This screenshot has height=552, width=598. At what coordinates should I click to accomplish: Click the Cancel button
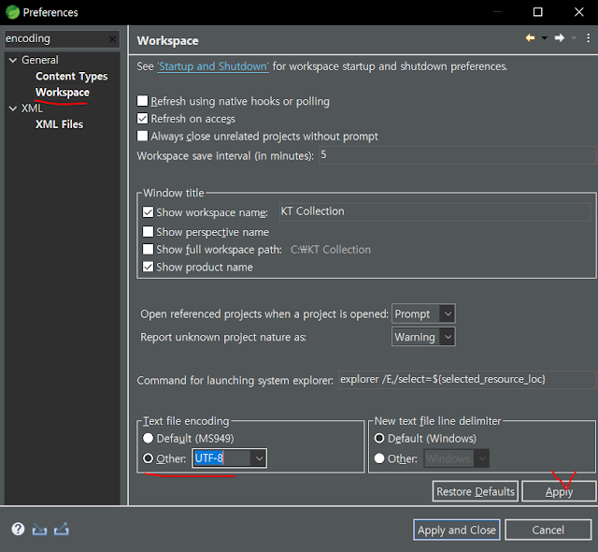[548, 530]
